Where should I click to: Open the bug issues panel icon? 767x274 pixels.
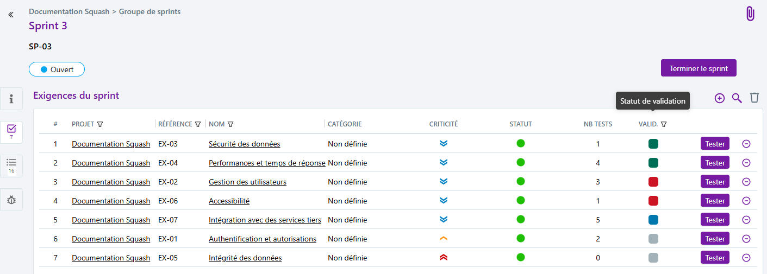tap(11, 200)
